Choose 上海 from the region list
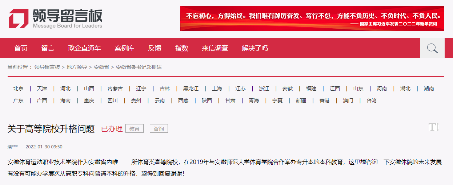 point(217,89)
